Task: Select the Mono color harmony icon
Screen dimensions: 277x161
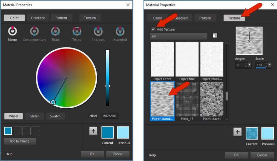Action: pyautogui.click(x=13, y=31)
